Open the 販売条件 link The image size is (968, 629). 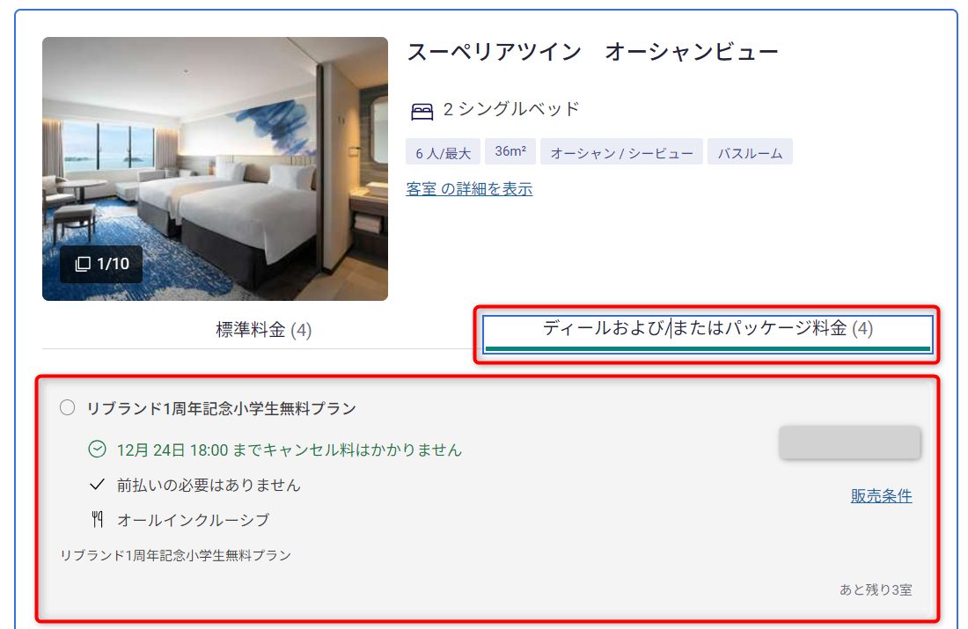click(881, 495)
